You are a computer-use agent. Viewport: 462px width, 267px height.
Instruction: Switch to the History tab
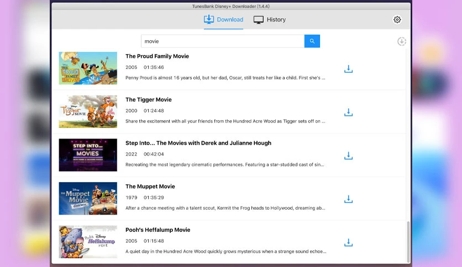(270, 19)
